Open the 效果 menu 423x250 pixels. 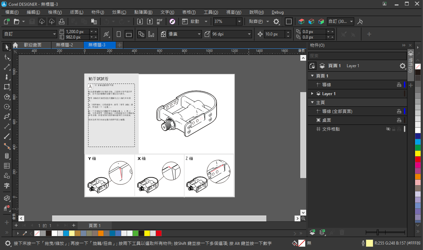[x=119, y=12]
